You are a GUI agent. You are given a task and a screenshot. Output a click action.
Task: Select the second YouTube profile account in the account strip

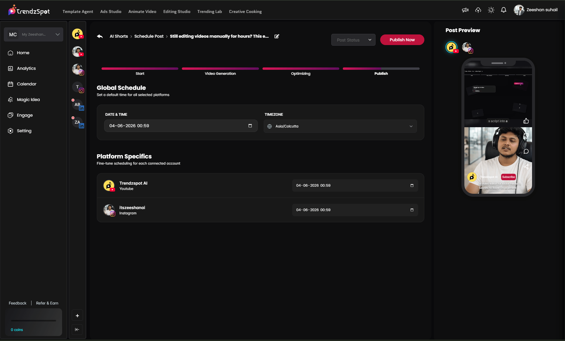[78, 52]
